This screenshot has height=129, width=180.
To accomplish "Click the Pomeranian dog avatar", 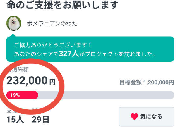I will pyautogui.click(x=14, y=24).
